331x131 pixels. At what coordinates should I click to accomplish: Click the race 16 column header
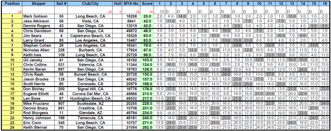coord(325,3)
